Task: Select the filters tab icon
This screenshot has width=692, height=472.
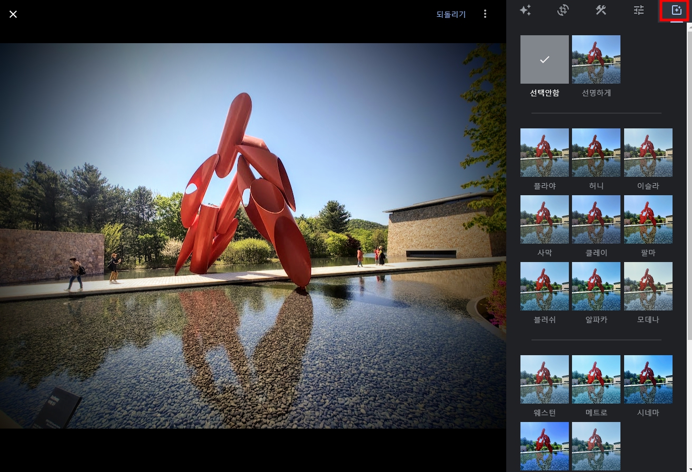Action: 676,11
